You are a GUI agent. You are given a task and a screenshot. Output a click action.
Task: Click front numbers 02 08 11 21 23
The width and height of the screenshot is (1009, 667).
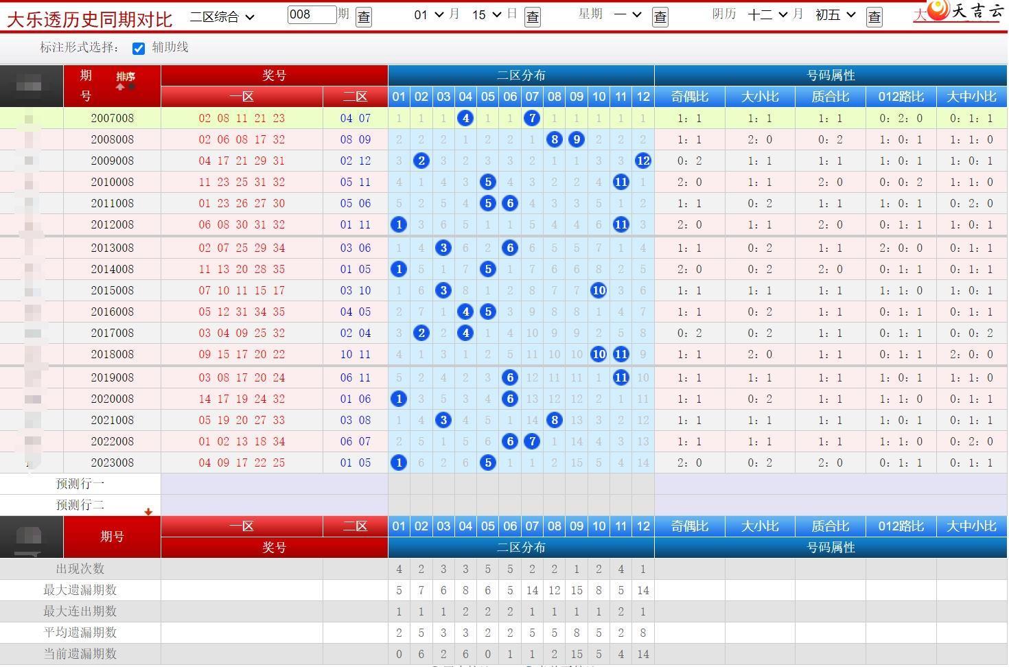tap(242, 118)
